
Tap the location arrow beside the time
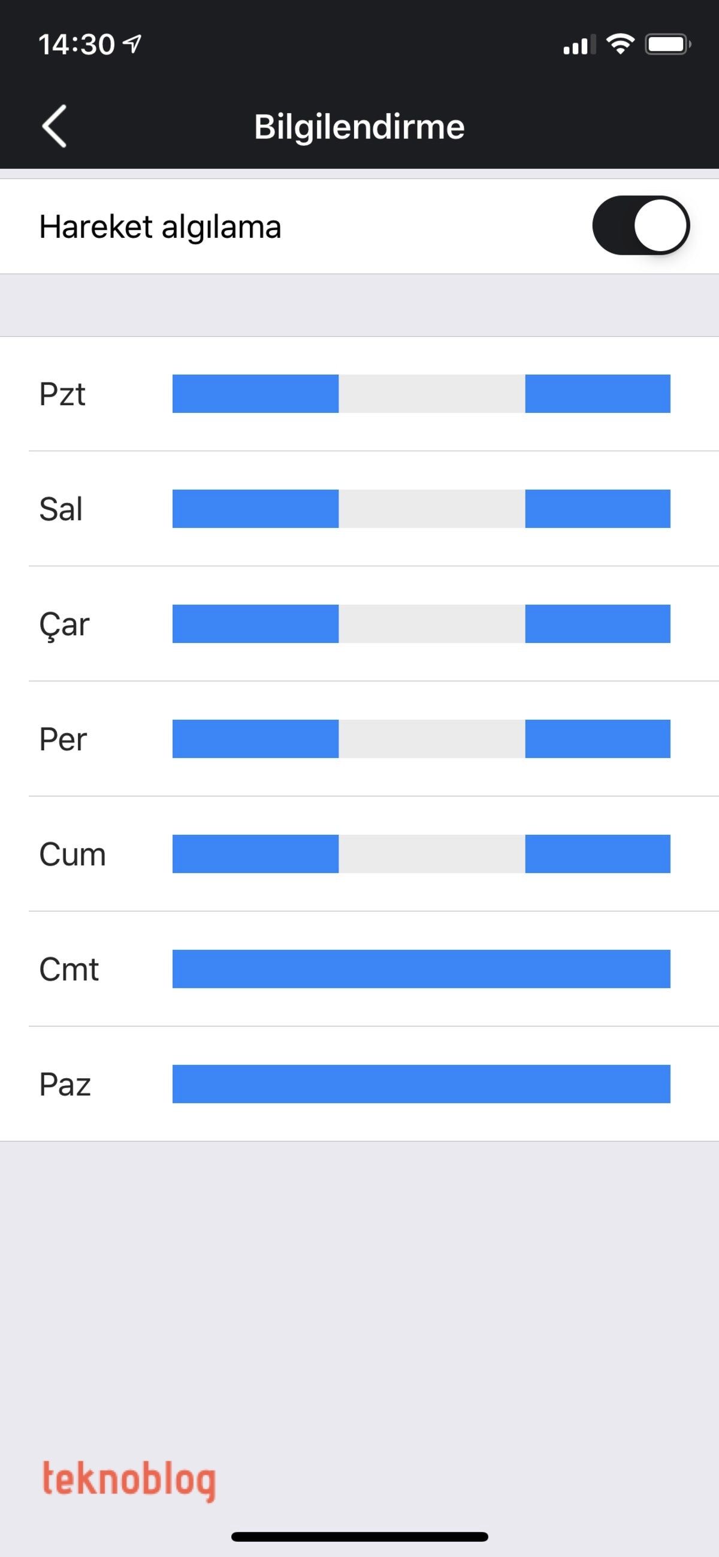[132, 44]
